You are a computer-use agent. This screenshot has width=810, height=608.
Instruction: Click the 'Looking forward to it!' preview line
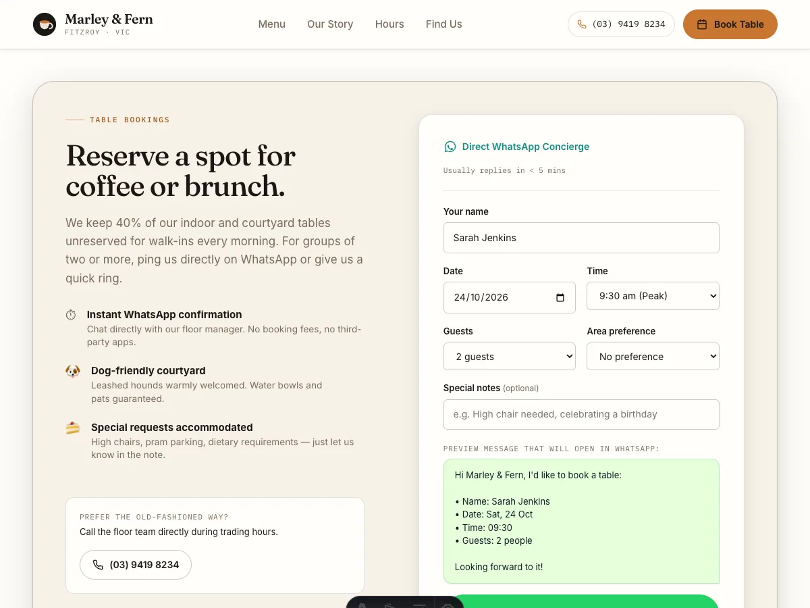click(499, 567)
